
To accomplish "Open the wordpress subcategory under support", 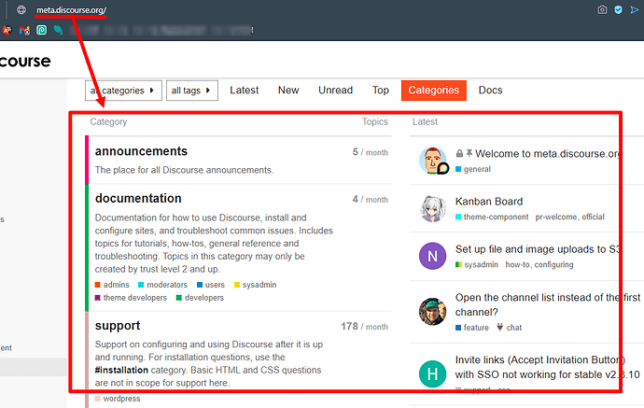I will coord(118,399).
